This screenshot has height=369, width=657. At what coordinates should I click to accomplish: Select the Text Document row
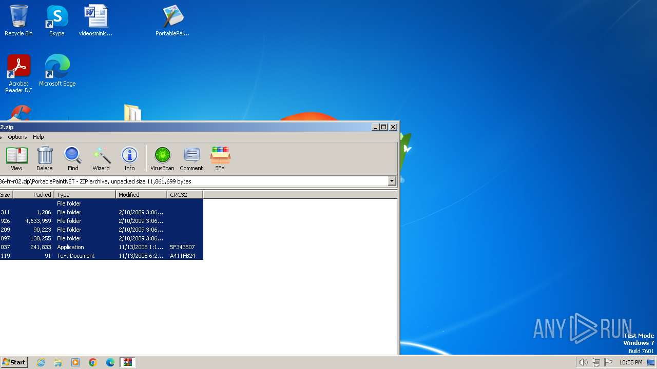(x=102, y=256)
